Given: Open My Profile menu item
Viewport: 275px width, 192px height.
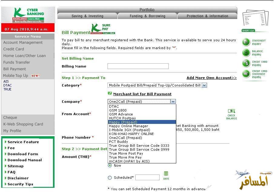Looking at the screenshot, I should pyautogui.click(x=12, y=131).
